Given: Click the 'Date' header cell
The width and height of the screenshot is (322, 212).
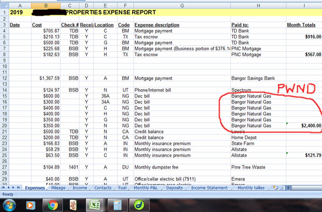Looking at the screenshot, I should (20, 25).
